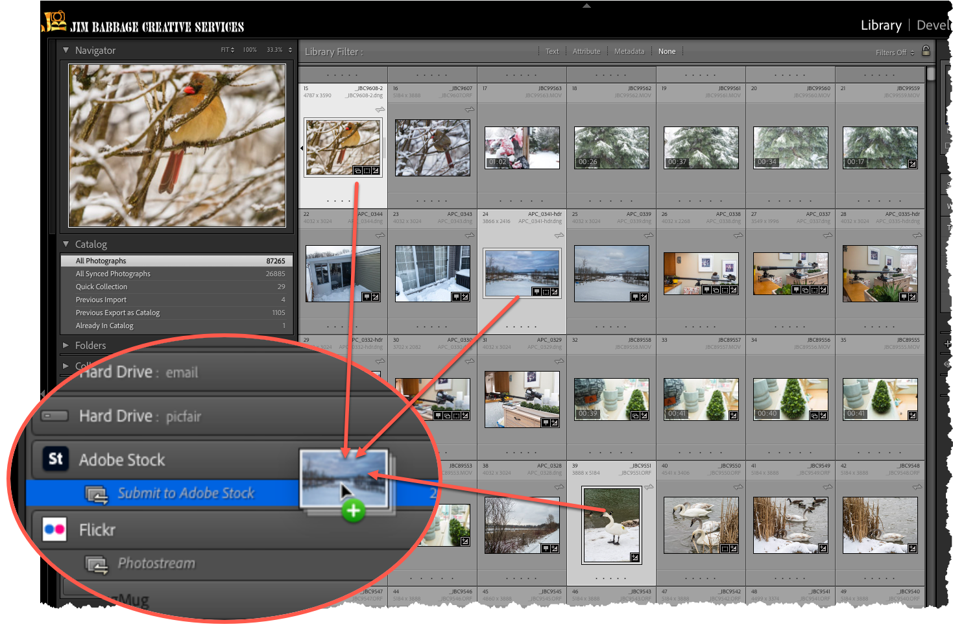Select Already In Catalog entry

(176, 326)
